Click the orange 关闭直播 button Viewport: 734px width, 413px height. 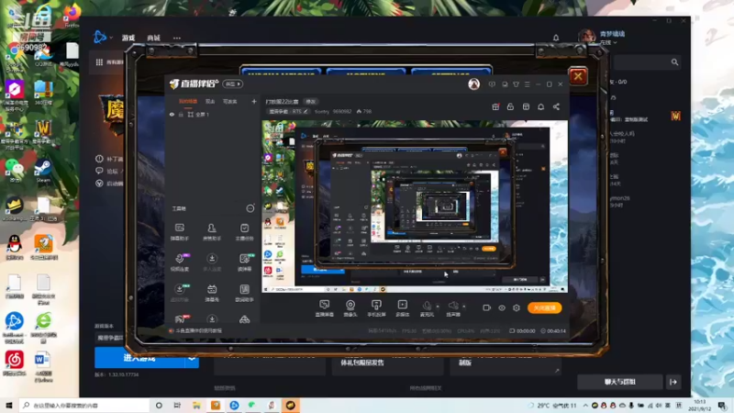click(x=544, y=307)
